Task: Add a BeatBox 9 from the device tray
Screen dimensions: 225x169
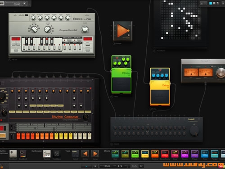Action: (x=13, y=154)
